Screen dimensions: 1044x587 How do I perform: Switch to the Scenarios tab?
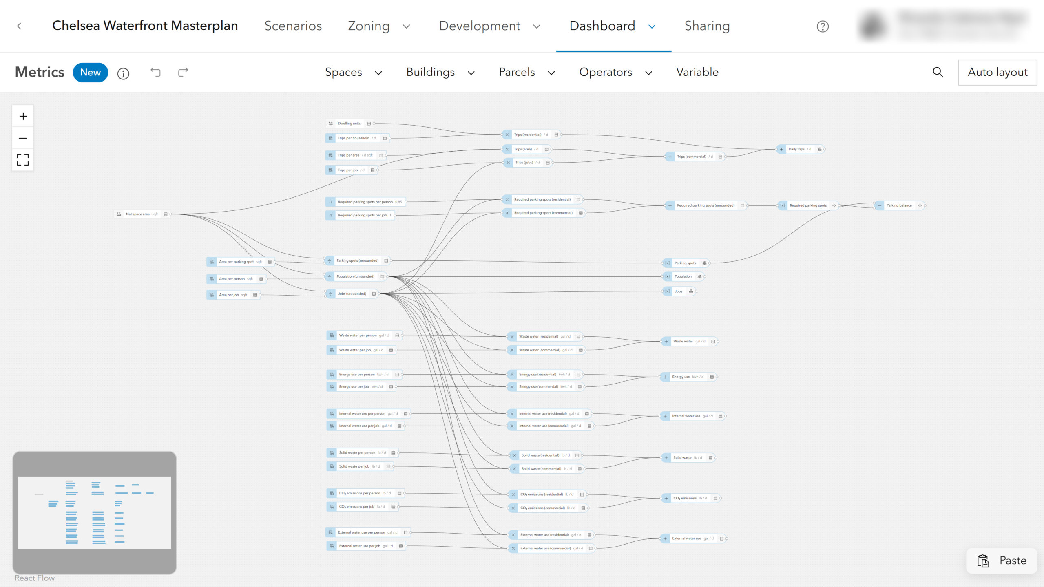pos(293,26)
